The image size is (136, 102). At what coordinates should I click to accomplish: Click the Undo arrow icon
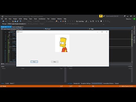point(20,21)
